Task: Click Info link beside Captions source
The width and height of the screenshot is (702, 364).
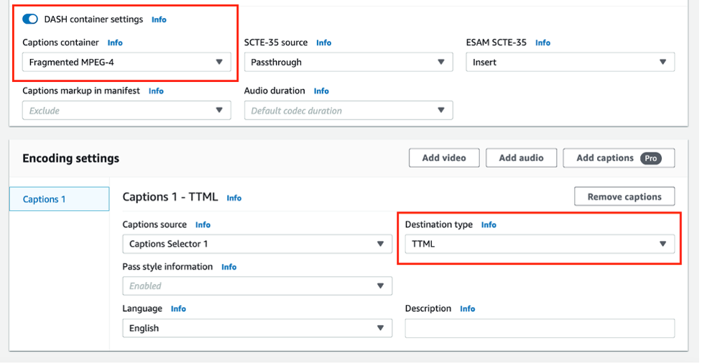Action: click(x=203, y=224)
